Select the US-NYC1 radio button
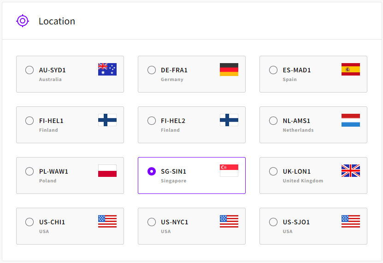383x263 pixels. [151, 222]
